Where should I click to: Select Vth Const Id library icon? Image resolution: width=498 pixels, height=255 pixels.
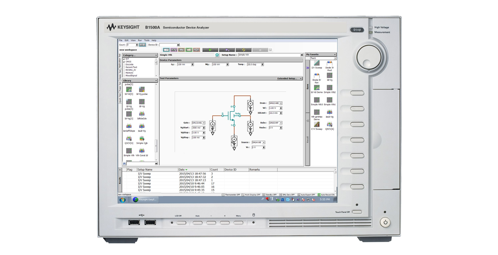(142, 152)
